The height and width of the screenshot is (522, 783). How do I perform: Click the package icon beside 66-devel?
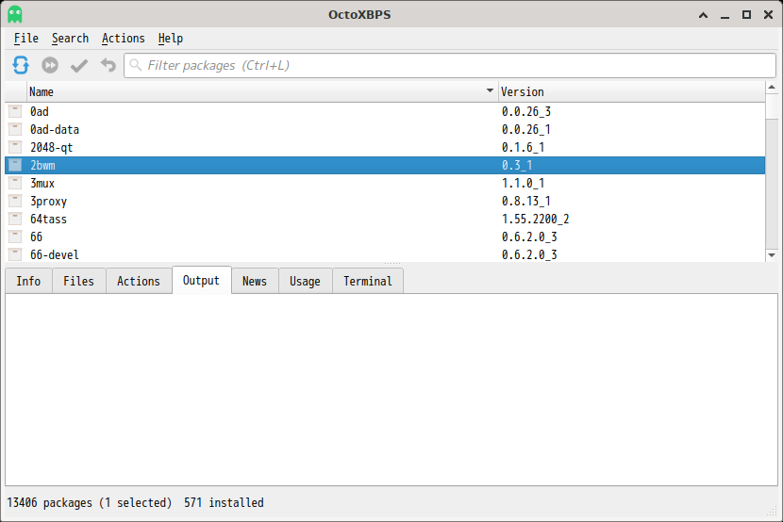[x=15, y=254]
